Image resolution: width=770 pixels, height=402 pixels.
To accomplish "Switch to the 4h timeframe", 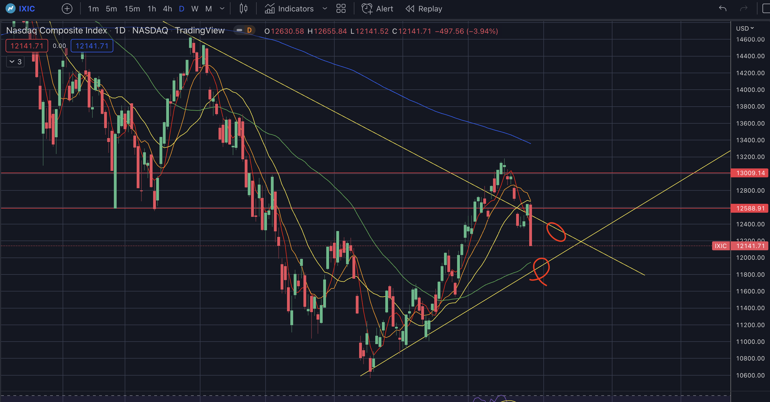I will tap(167, 9).
